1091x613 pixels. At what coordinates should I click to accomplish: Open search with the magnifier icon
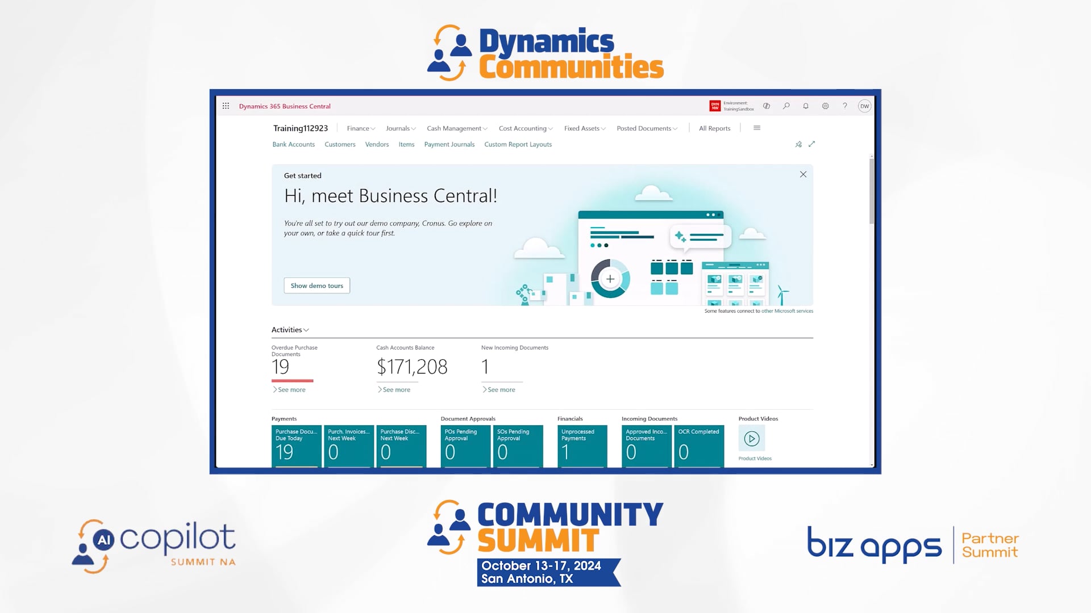point(786,106)
